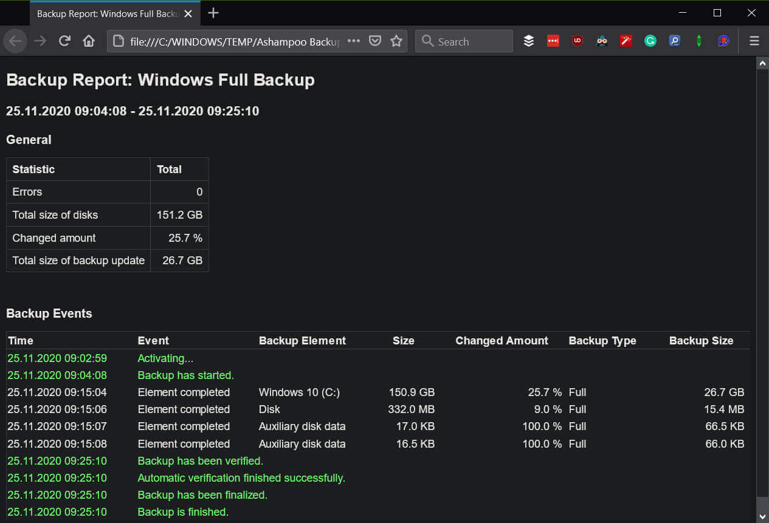The image size is (769, 523).
Task: Open the red LastPass extension icon
Action: [x=553, y=41]
